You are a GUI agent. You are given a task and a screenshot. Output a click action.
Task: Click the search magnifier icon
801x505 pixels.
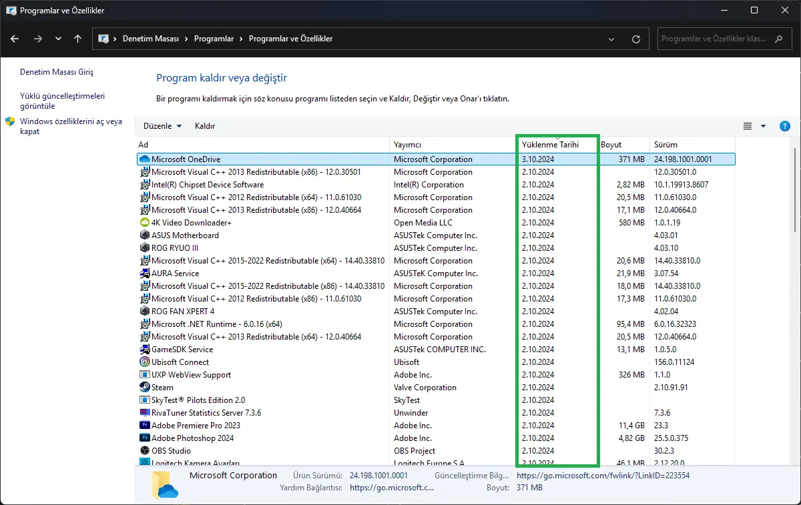tap(778, 39)
